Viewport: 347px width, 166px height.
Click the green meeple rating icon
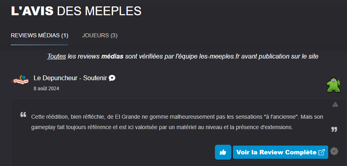click(333, 85)
